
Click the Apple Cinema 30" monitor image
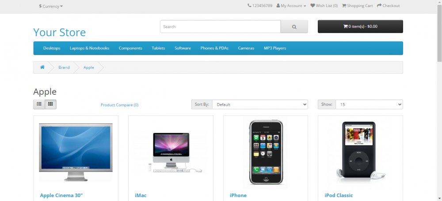[x=76, y=152]
